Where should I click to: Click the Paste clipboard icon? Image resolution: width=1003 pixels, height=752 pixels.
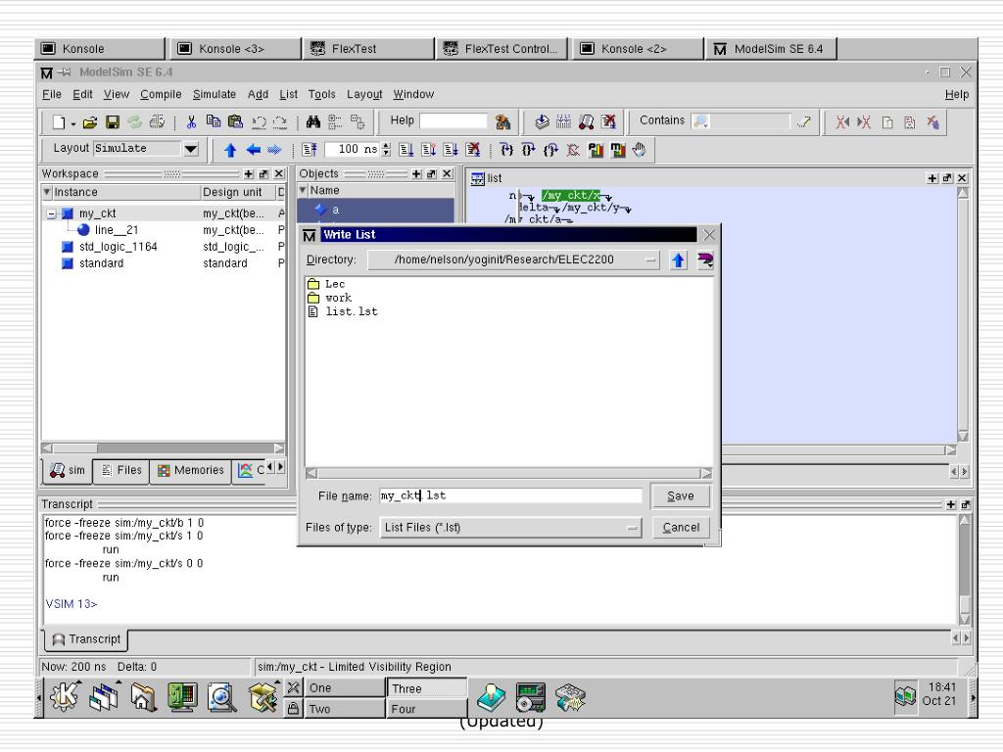235,121
